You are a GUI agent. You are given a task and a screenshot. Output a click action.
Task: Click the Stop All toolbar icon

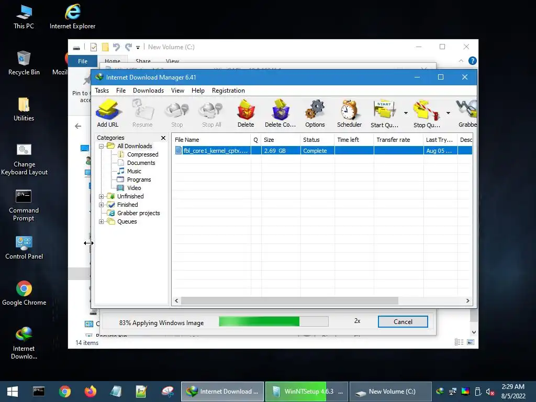coord(211,113)
